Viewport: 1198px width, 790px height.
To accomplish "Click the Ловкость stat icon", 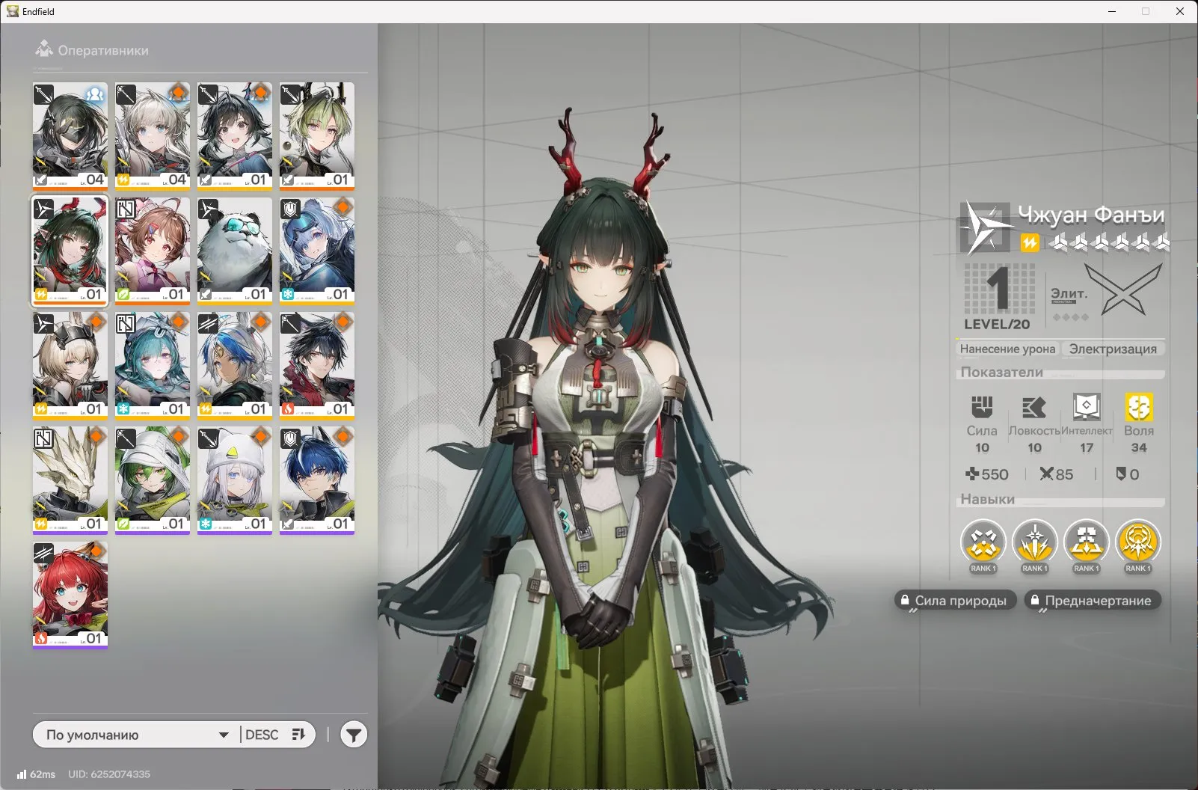I will point(1034,408).
